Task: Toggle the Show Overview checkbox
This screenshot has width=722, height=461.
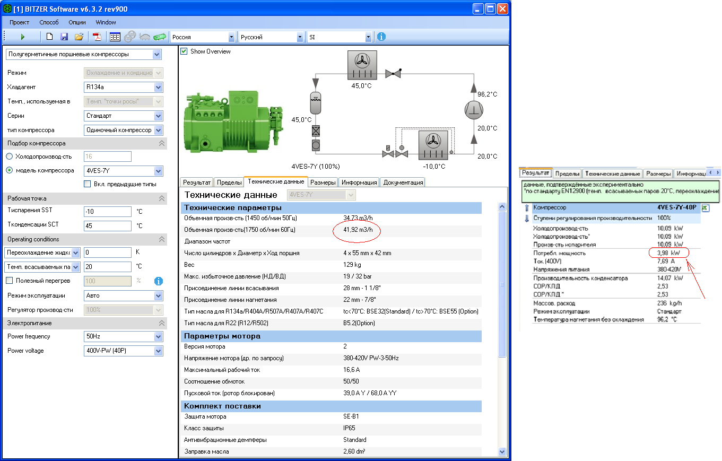Action: point(184,51)
